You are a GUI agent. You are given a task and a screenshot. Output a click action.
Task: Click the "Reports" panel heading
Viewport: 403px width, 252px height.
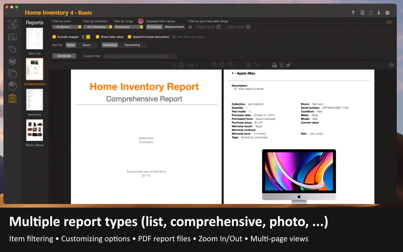(34, 23)
